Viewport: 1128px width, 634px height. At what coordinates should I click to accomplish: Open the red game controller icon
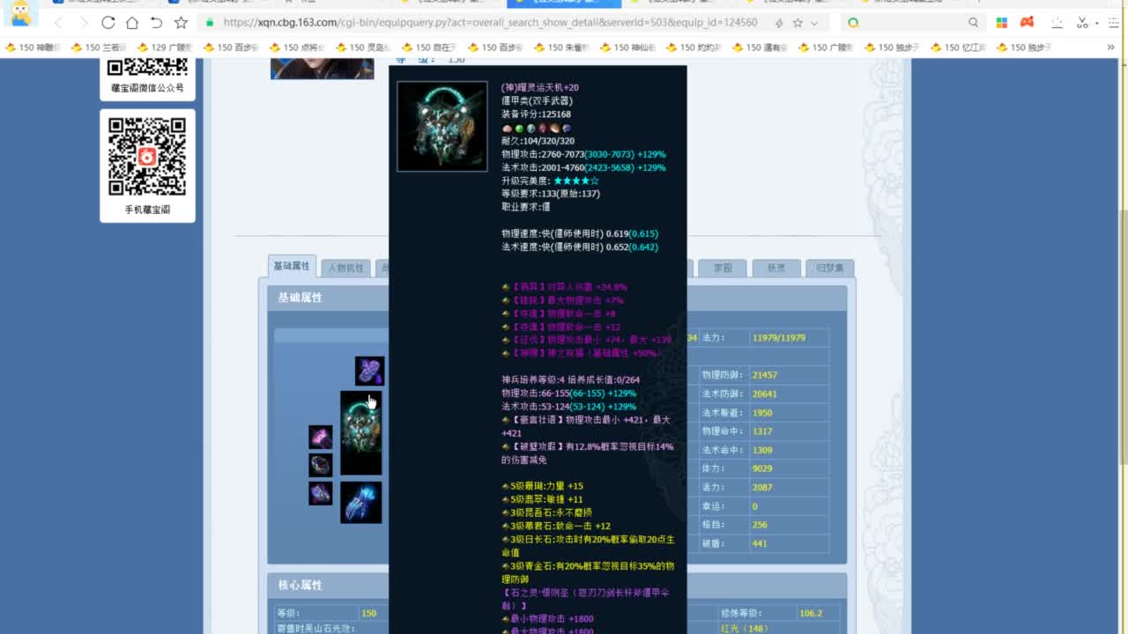point(1027,22)
